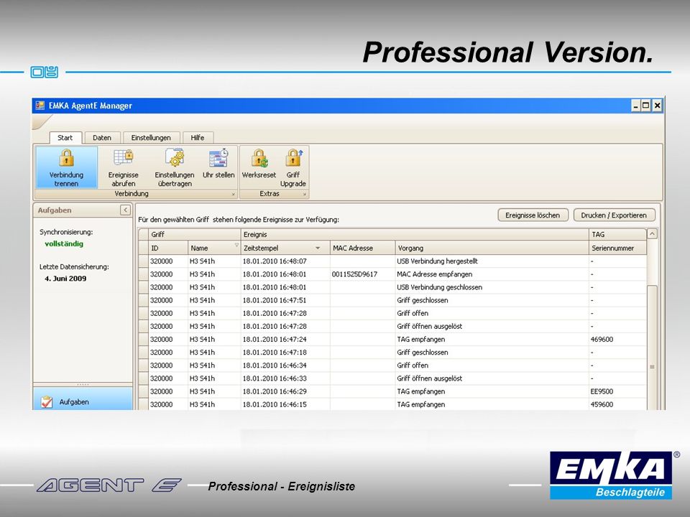Click the scrollbar up arrow of event table
This screenshot has width=690, height=517.
pyautogui.click(x=652, y=234)
